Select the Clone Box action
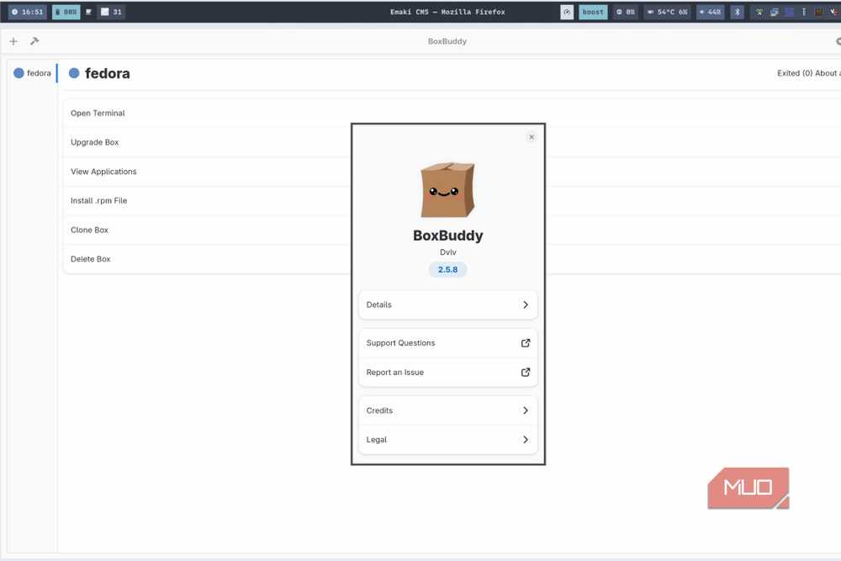This screenshot has height=561, width=841. tap(90, 230)
